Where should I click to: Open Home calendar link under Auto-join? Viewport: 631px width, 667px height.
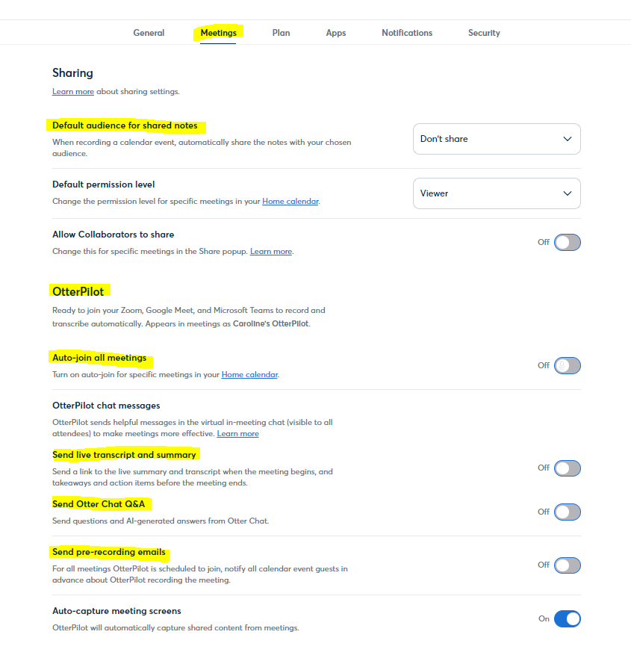249,373
